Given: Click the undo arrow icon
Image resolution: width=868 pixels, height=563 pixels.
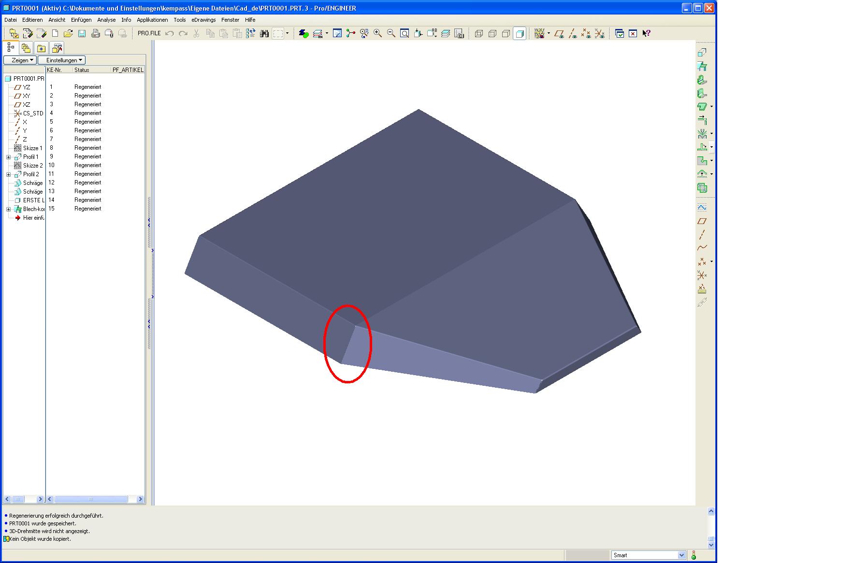Looking at the screenshot, I should pyautogui.click(x=170, y=33).
